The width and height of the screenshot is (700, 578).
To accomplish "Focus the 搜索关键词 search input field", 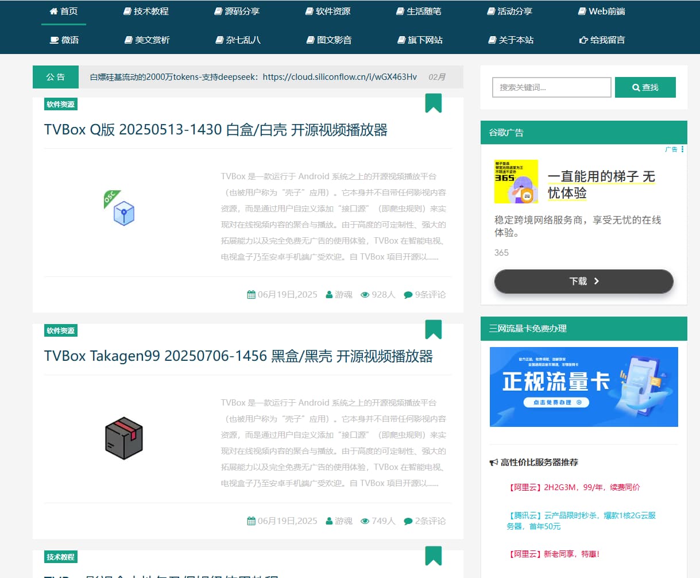I will pyautogui.click(x=551, y=87).
